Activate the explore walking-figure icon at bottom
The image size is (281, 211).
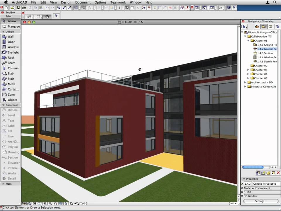tap(66, 203)
